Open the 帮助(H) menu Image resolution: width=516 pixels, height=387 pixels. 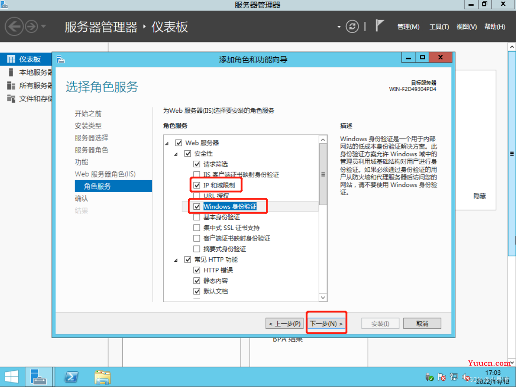pyautogui.click(x=495, y=27)
